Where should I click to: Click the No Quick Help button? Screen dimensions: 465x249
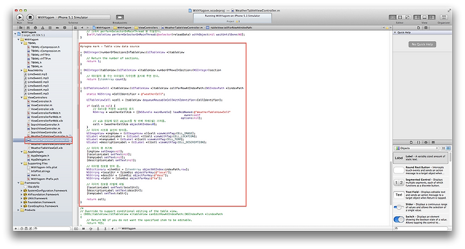click(x=422, y=45)
